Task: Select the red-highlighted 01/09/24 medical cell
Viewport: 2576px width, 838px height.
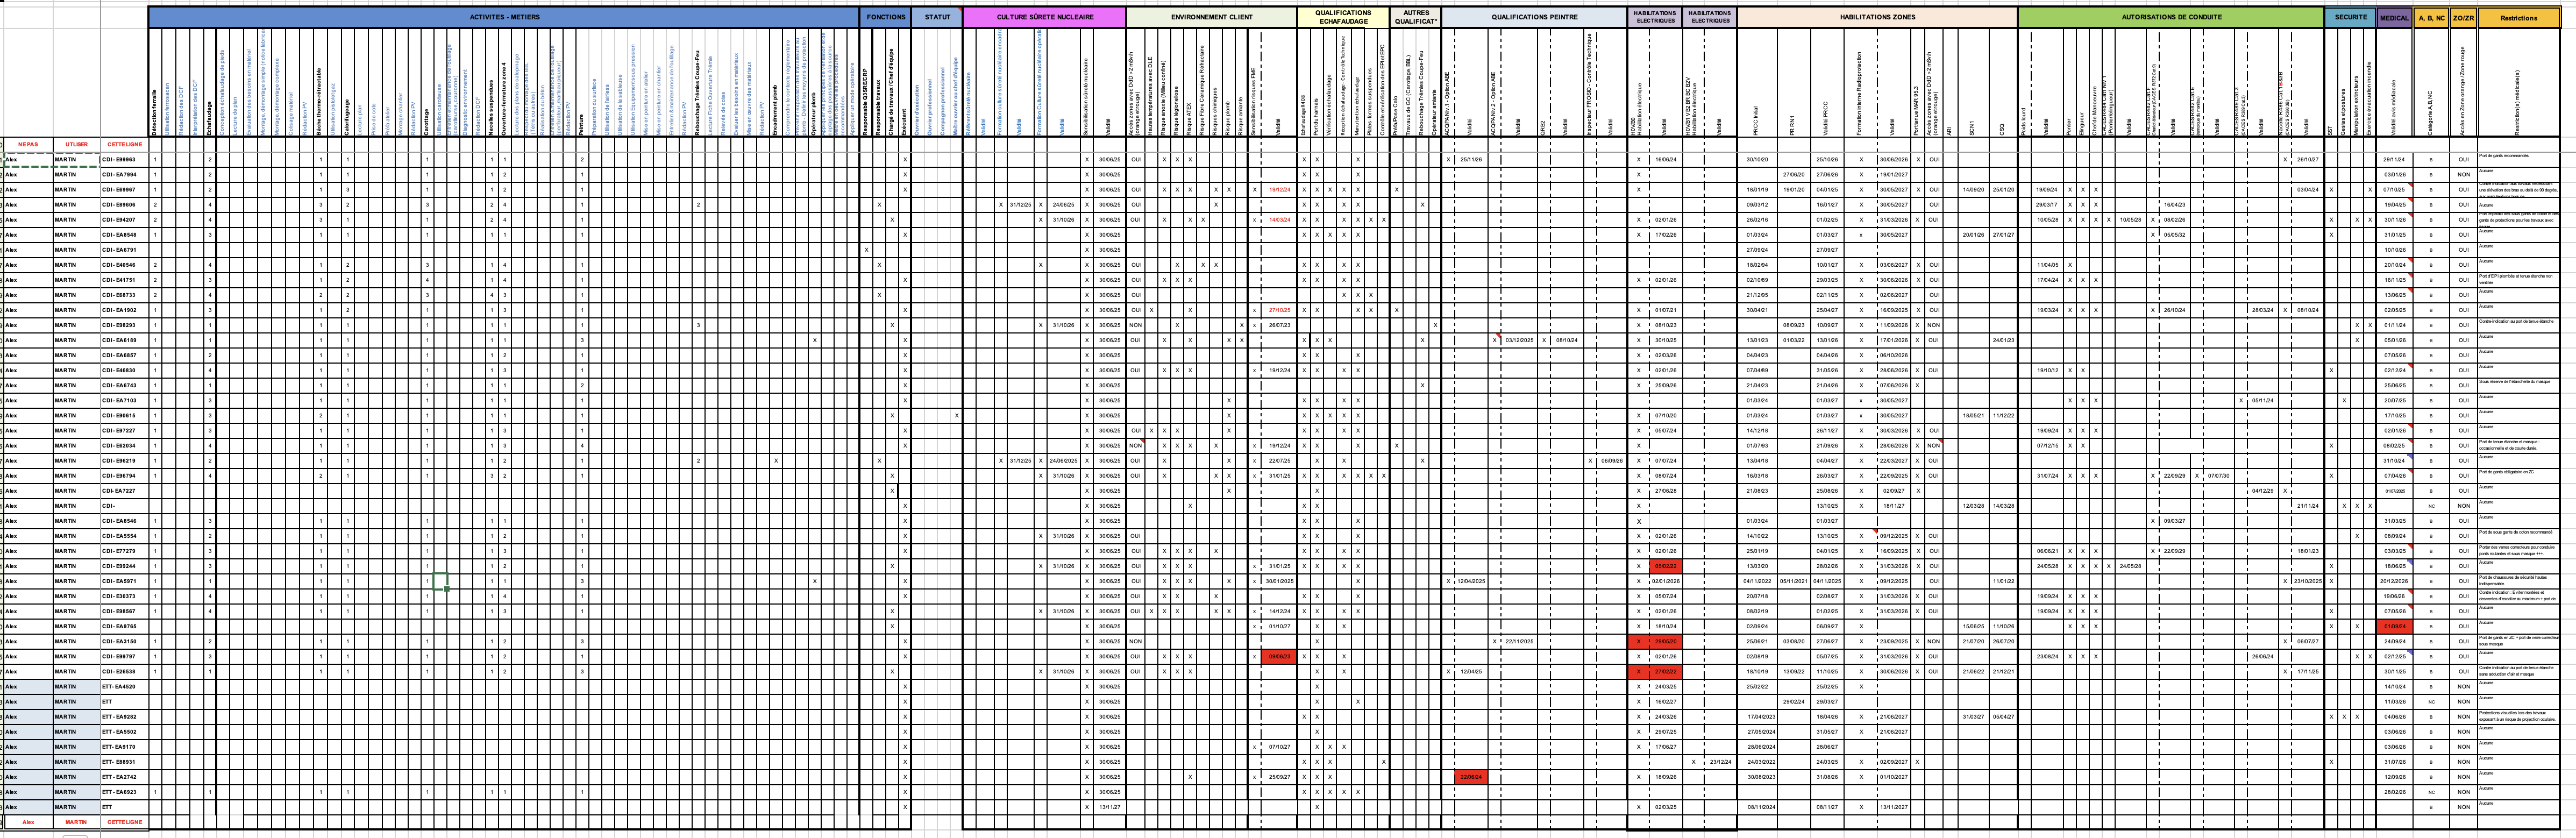Action: (2394, 626)
